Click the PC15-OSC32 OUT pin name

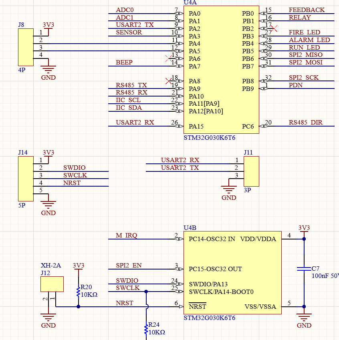click(215, 269)
